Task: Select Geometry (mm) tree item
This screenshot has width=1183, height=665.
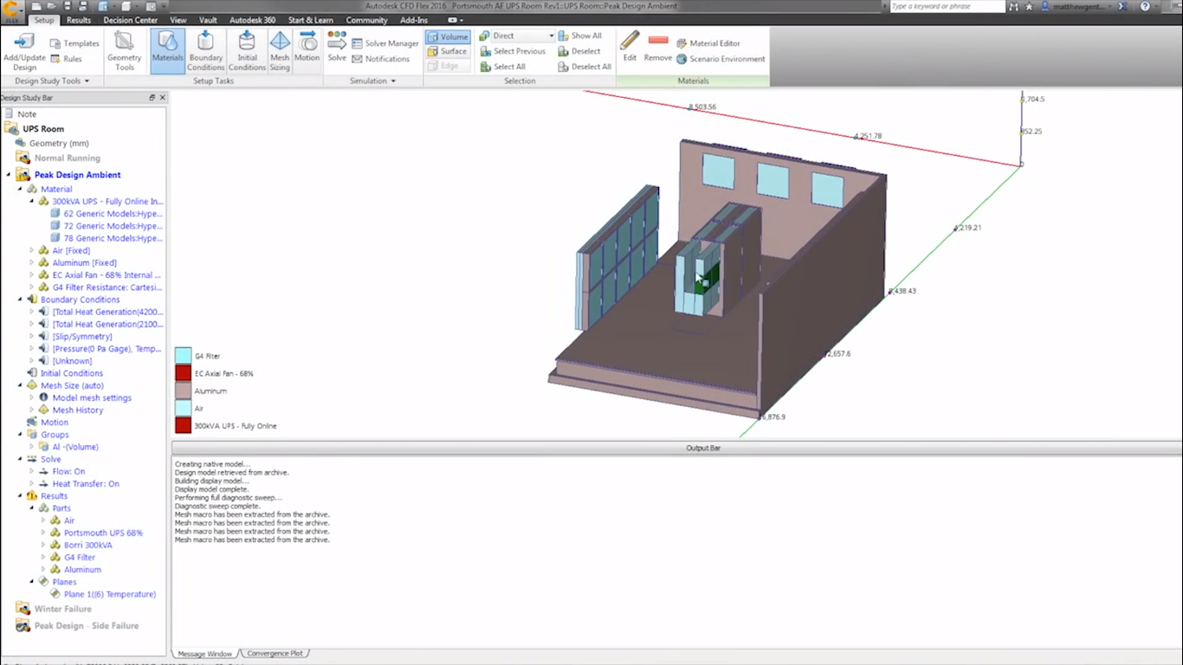Action: (59, 144)
